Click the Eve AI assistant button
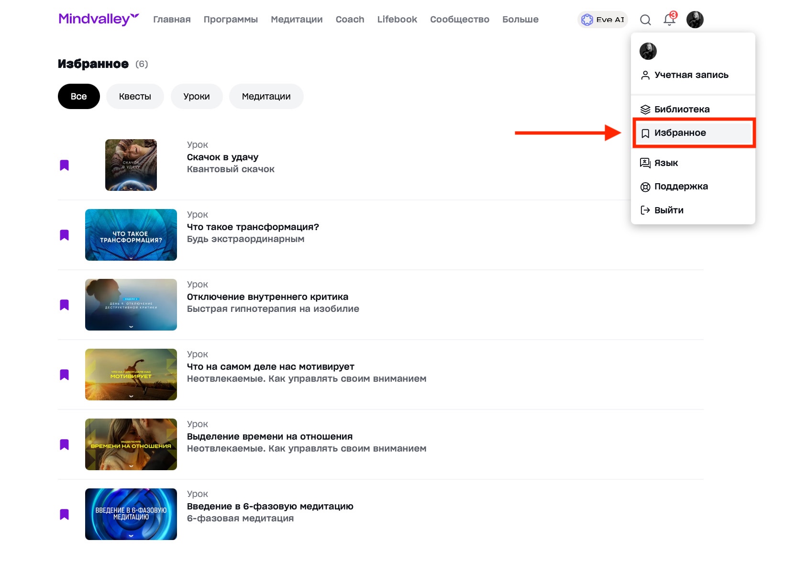 click(x=603, y=20)
